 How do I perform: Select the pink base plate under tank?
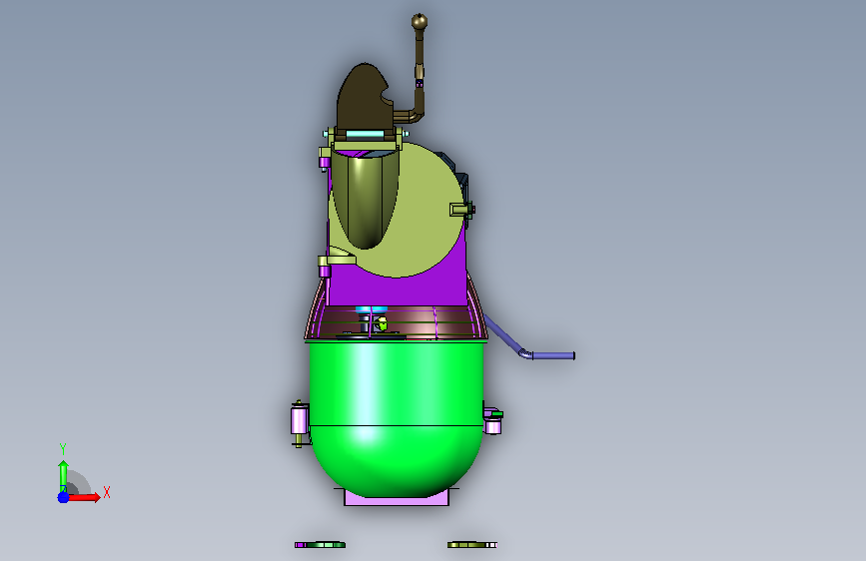pos(397,499)
